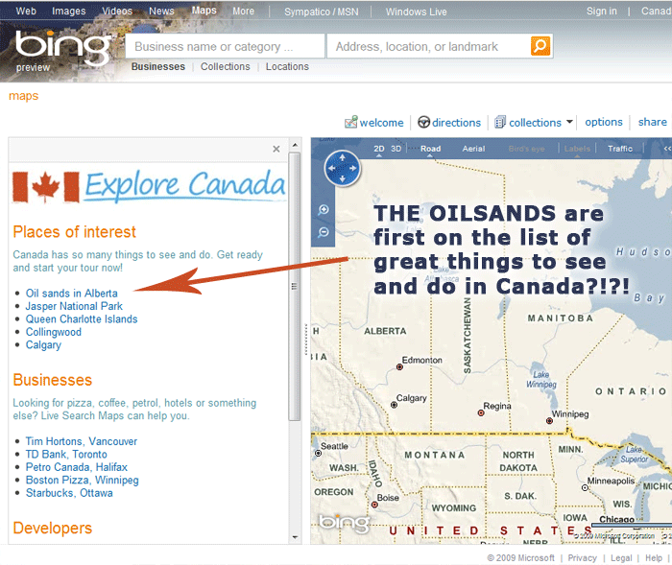The height and width of the screenshot is (565, 672).
Task: Select the Locations search scope
Action: 287,66
